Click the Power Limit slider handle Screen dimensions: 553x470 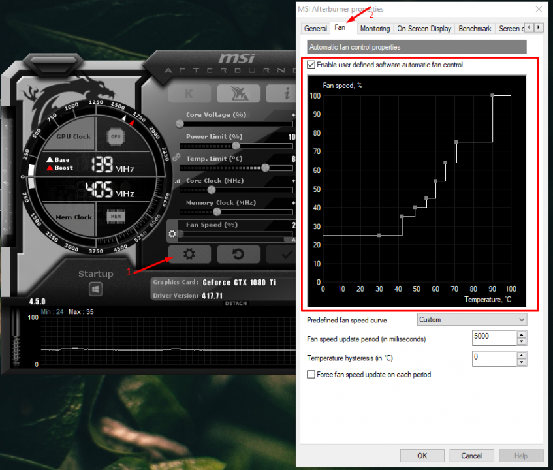(236, 146)
